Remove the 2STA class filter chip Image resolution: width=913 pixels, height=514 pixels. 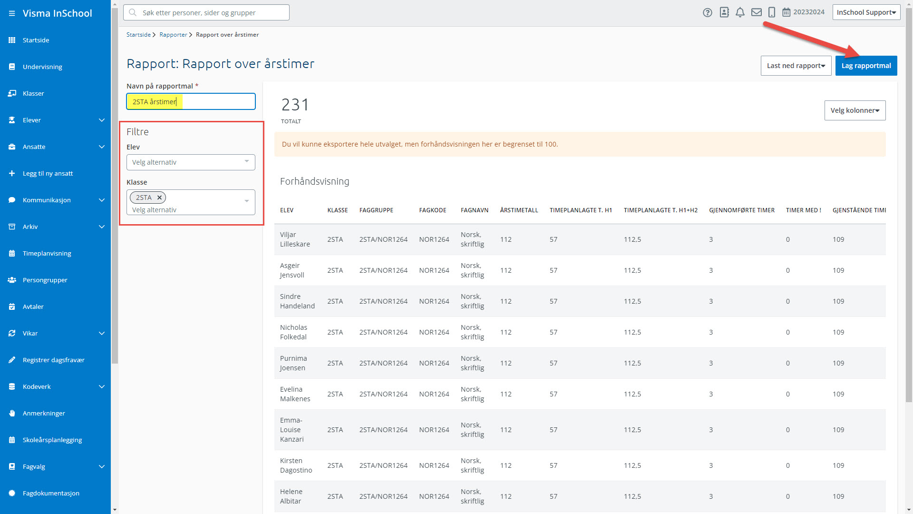(160, 198)
